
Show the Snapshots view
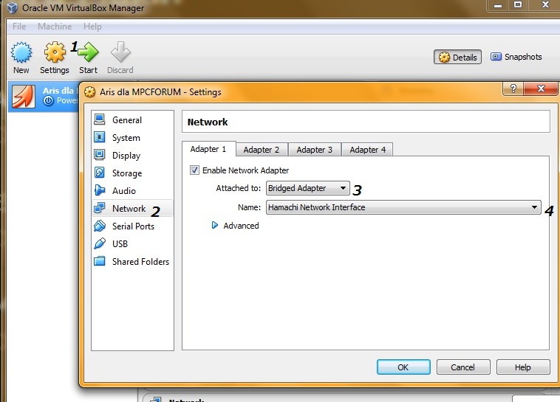click(x=516, y=57)
